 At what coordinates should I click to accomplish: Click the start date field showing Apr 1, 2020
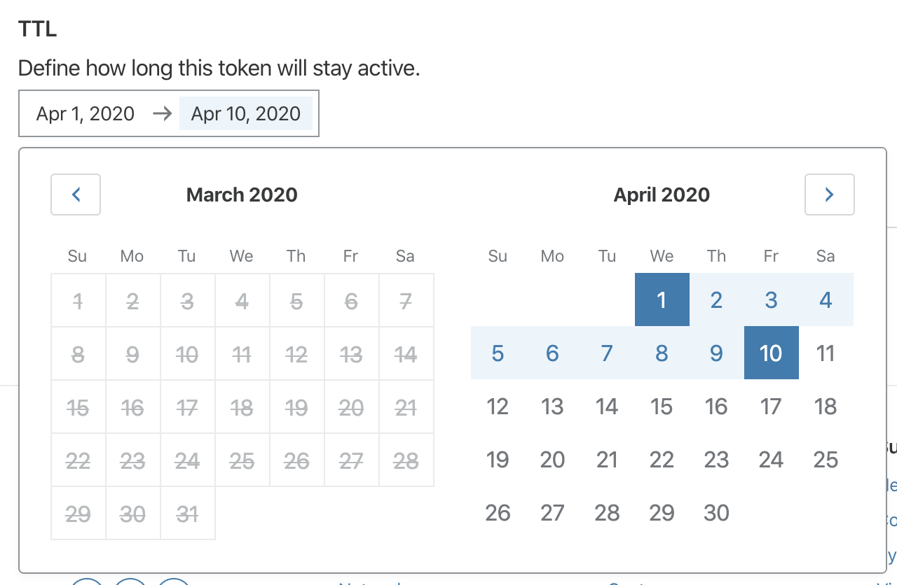85,113
